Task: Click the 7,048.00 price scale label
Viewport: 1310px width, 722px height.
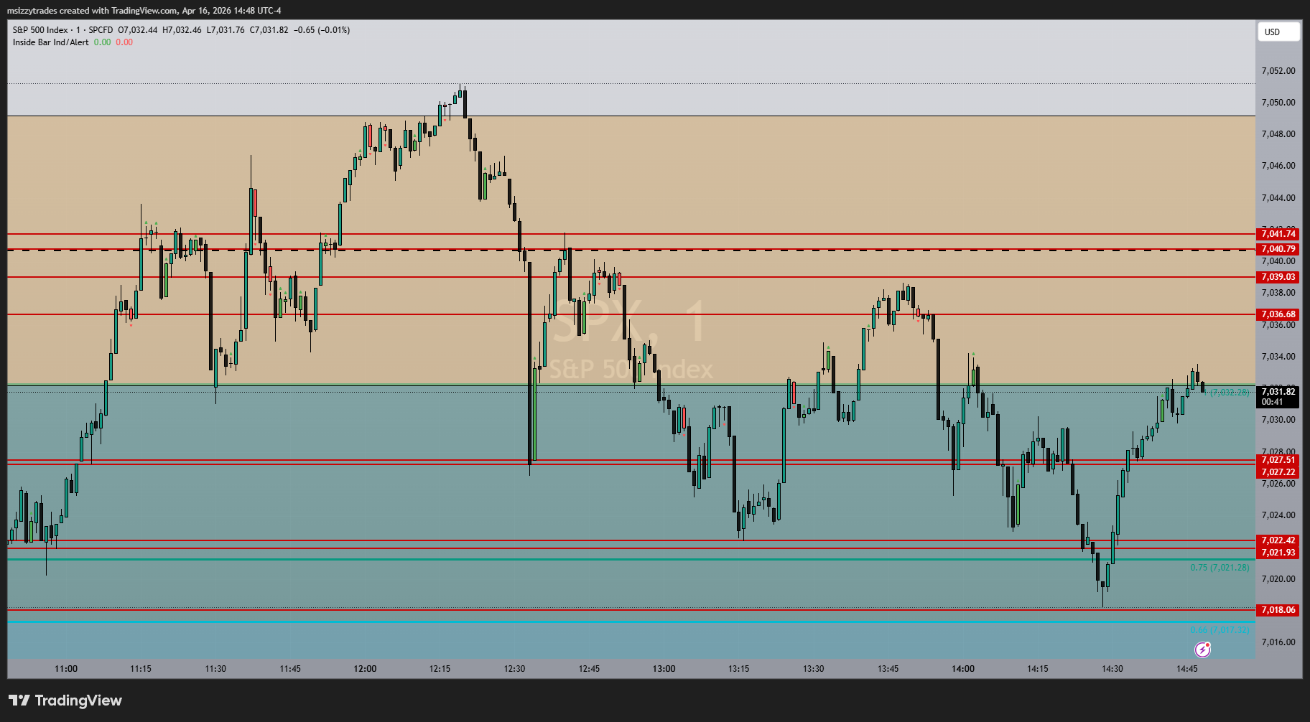Action: [1278, 134]
